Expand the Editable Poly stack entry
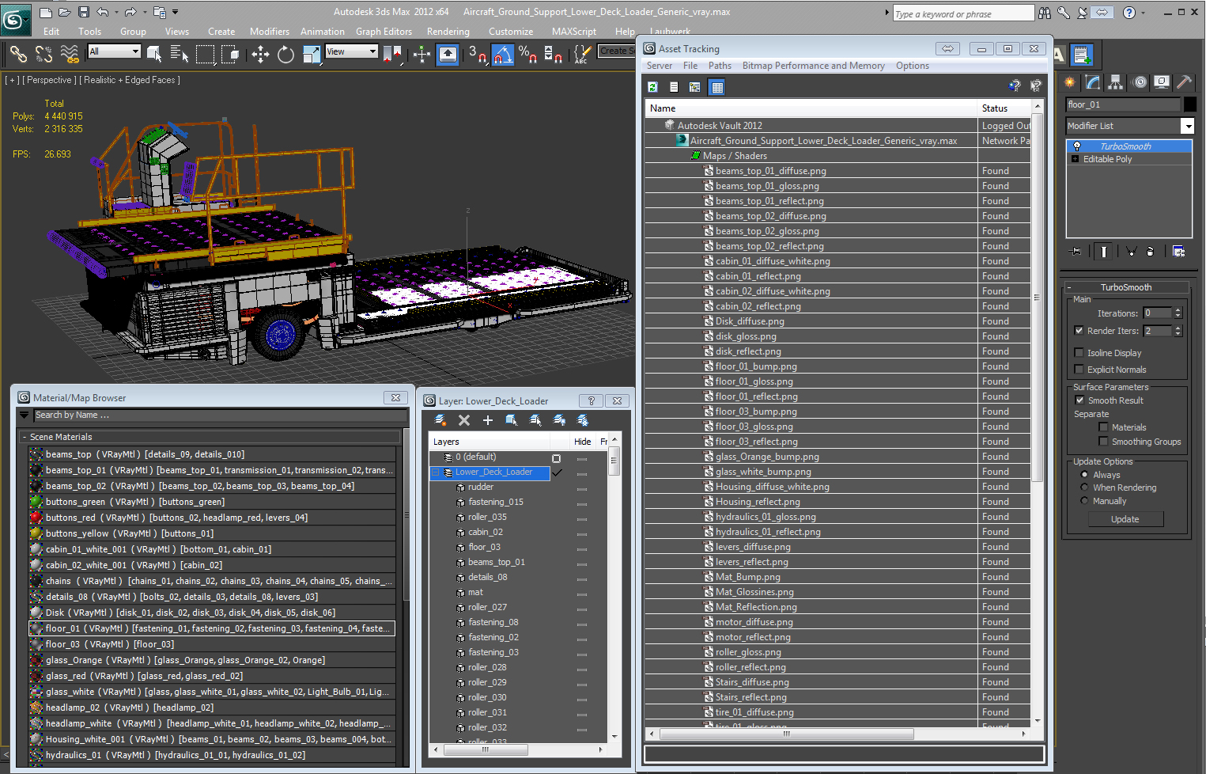Viewport: 1206px width, 774px height. [x=1075, y=159]
